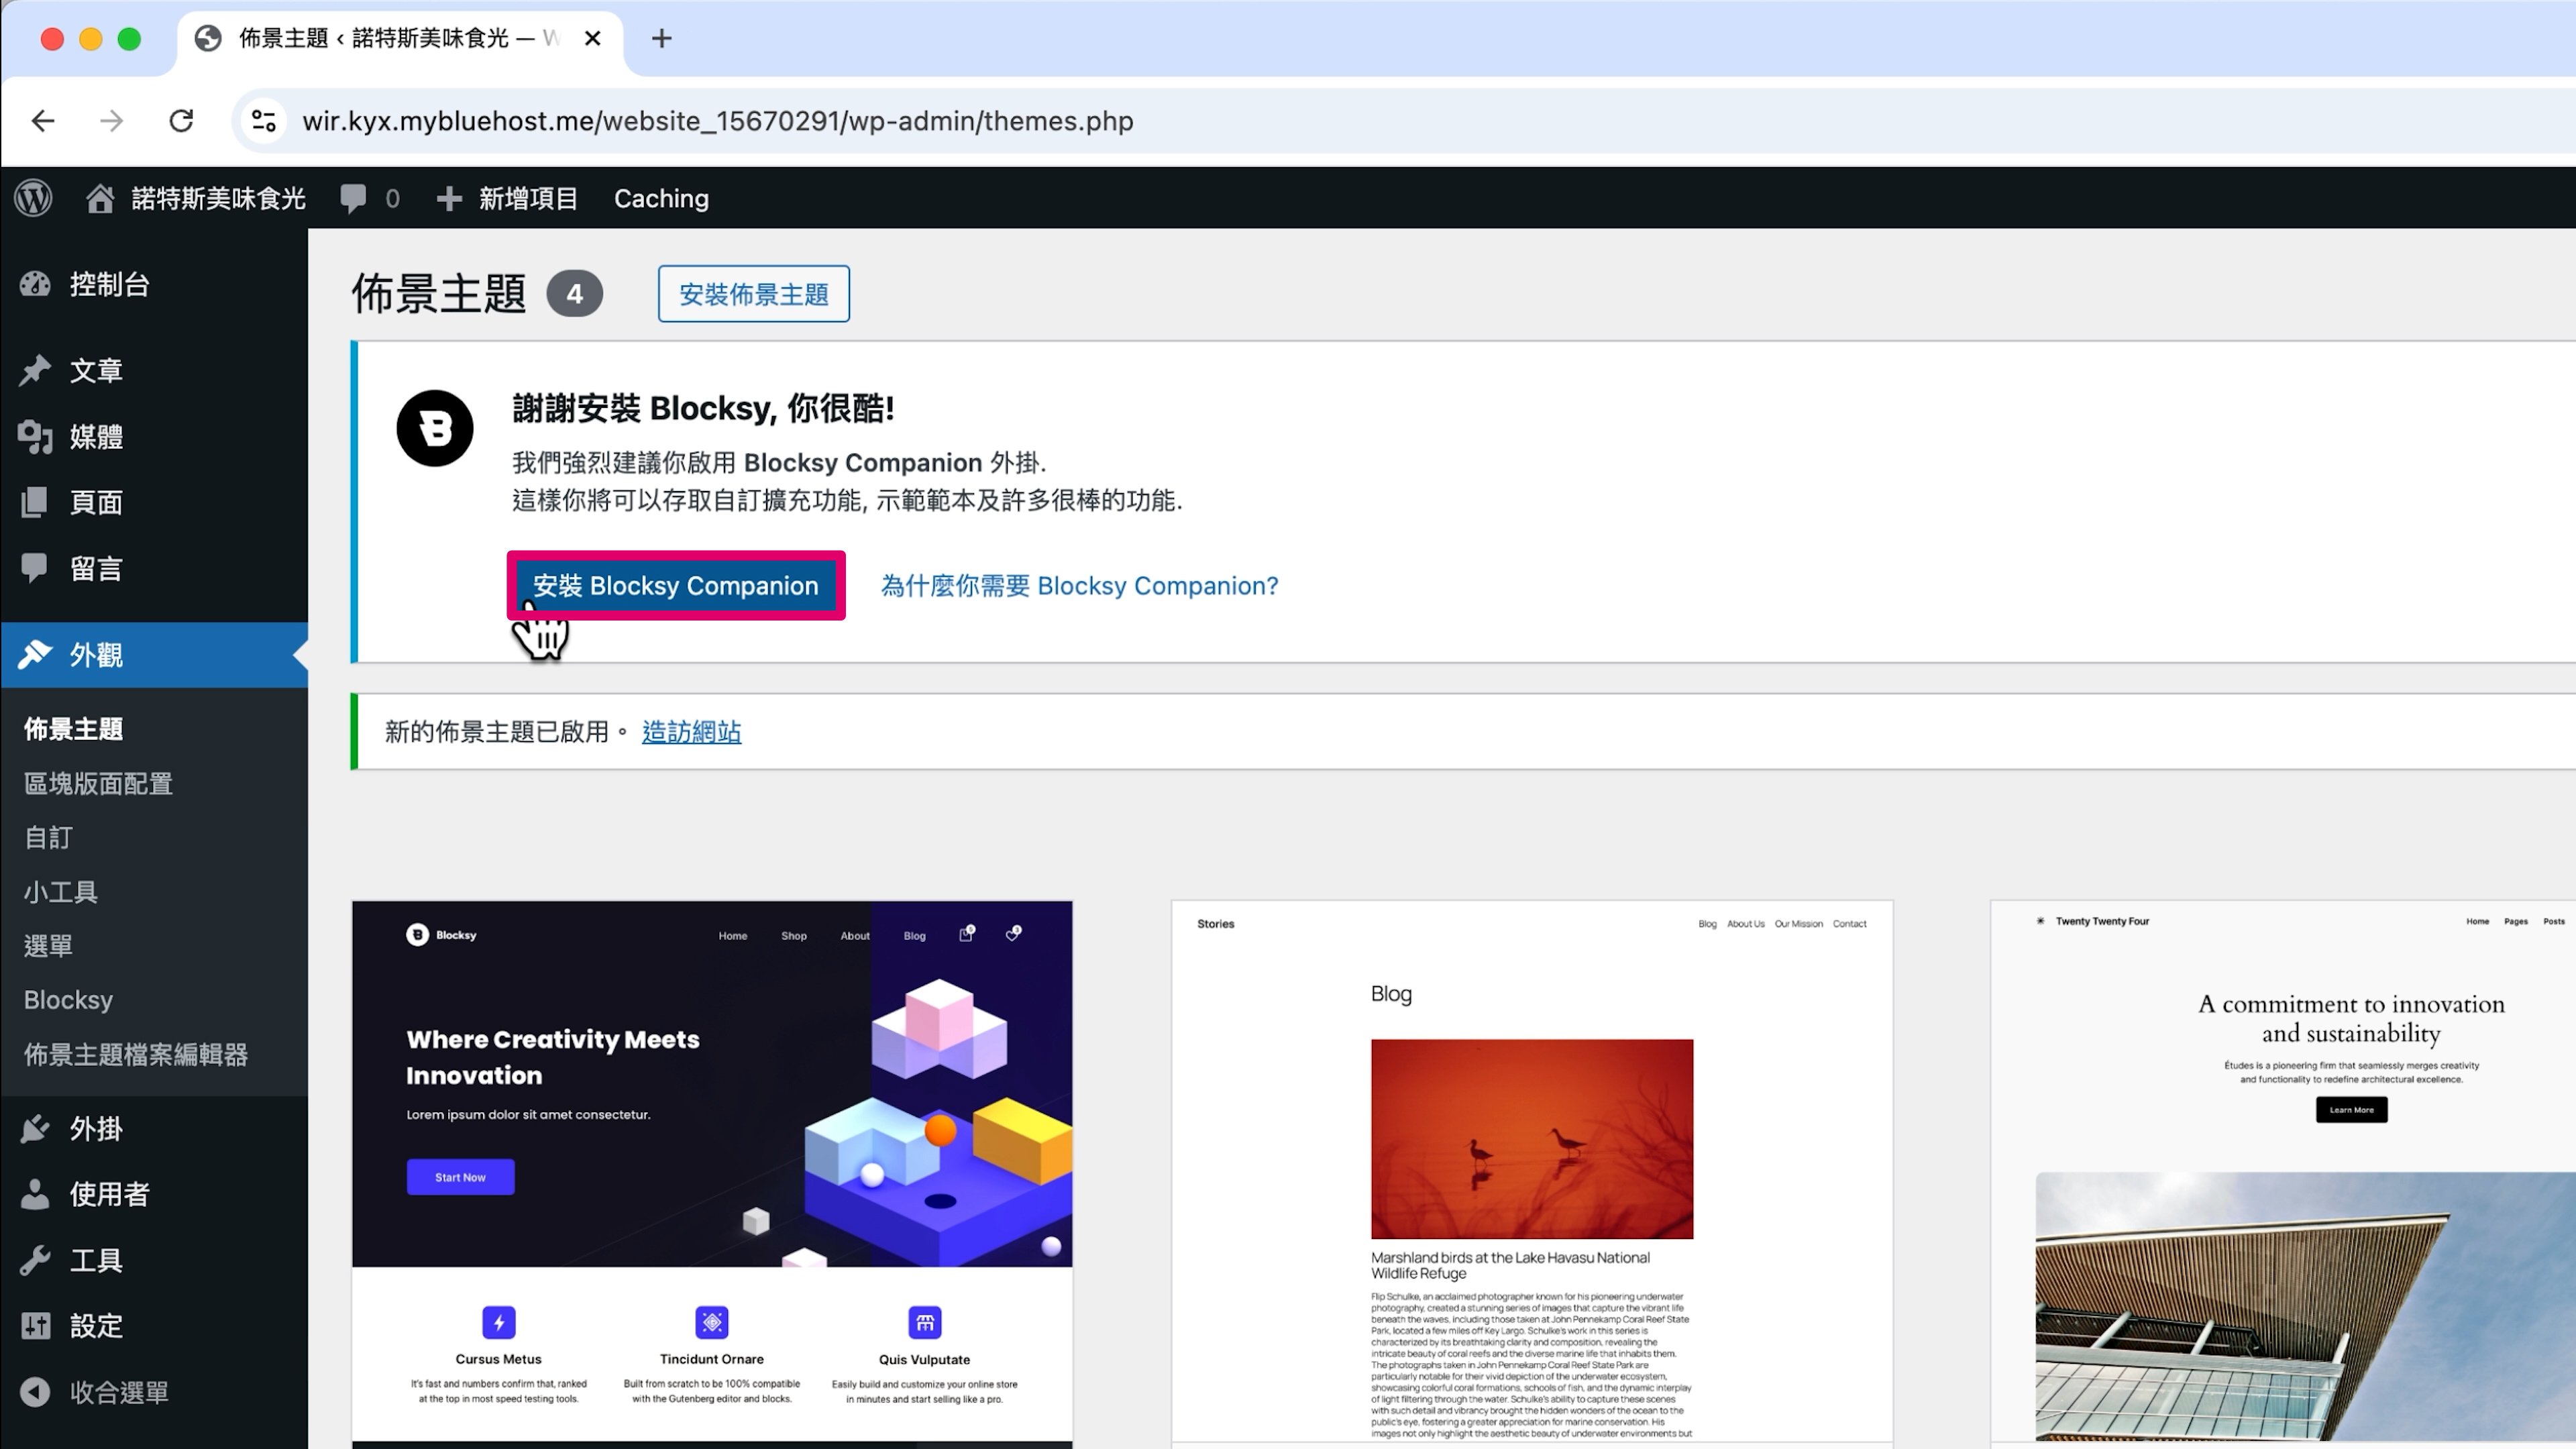Reload the page with refresh icon
Viewport: 2576px width, 1449px height.
click(181, 121)
